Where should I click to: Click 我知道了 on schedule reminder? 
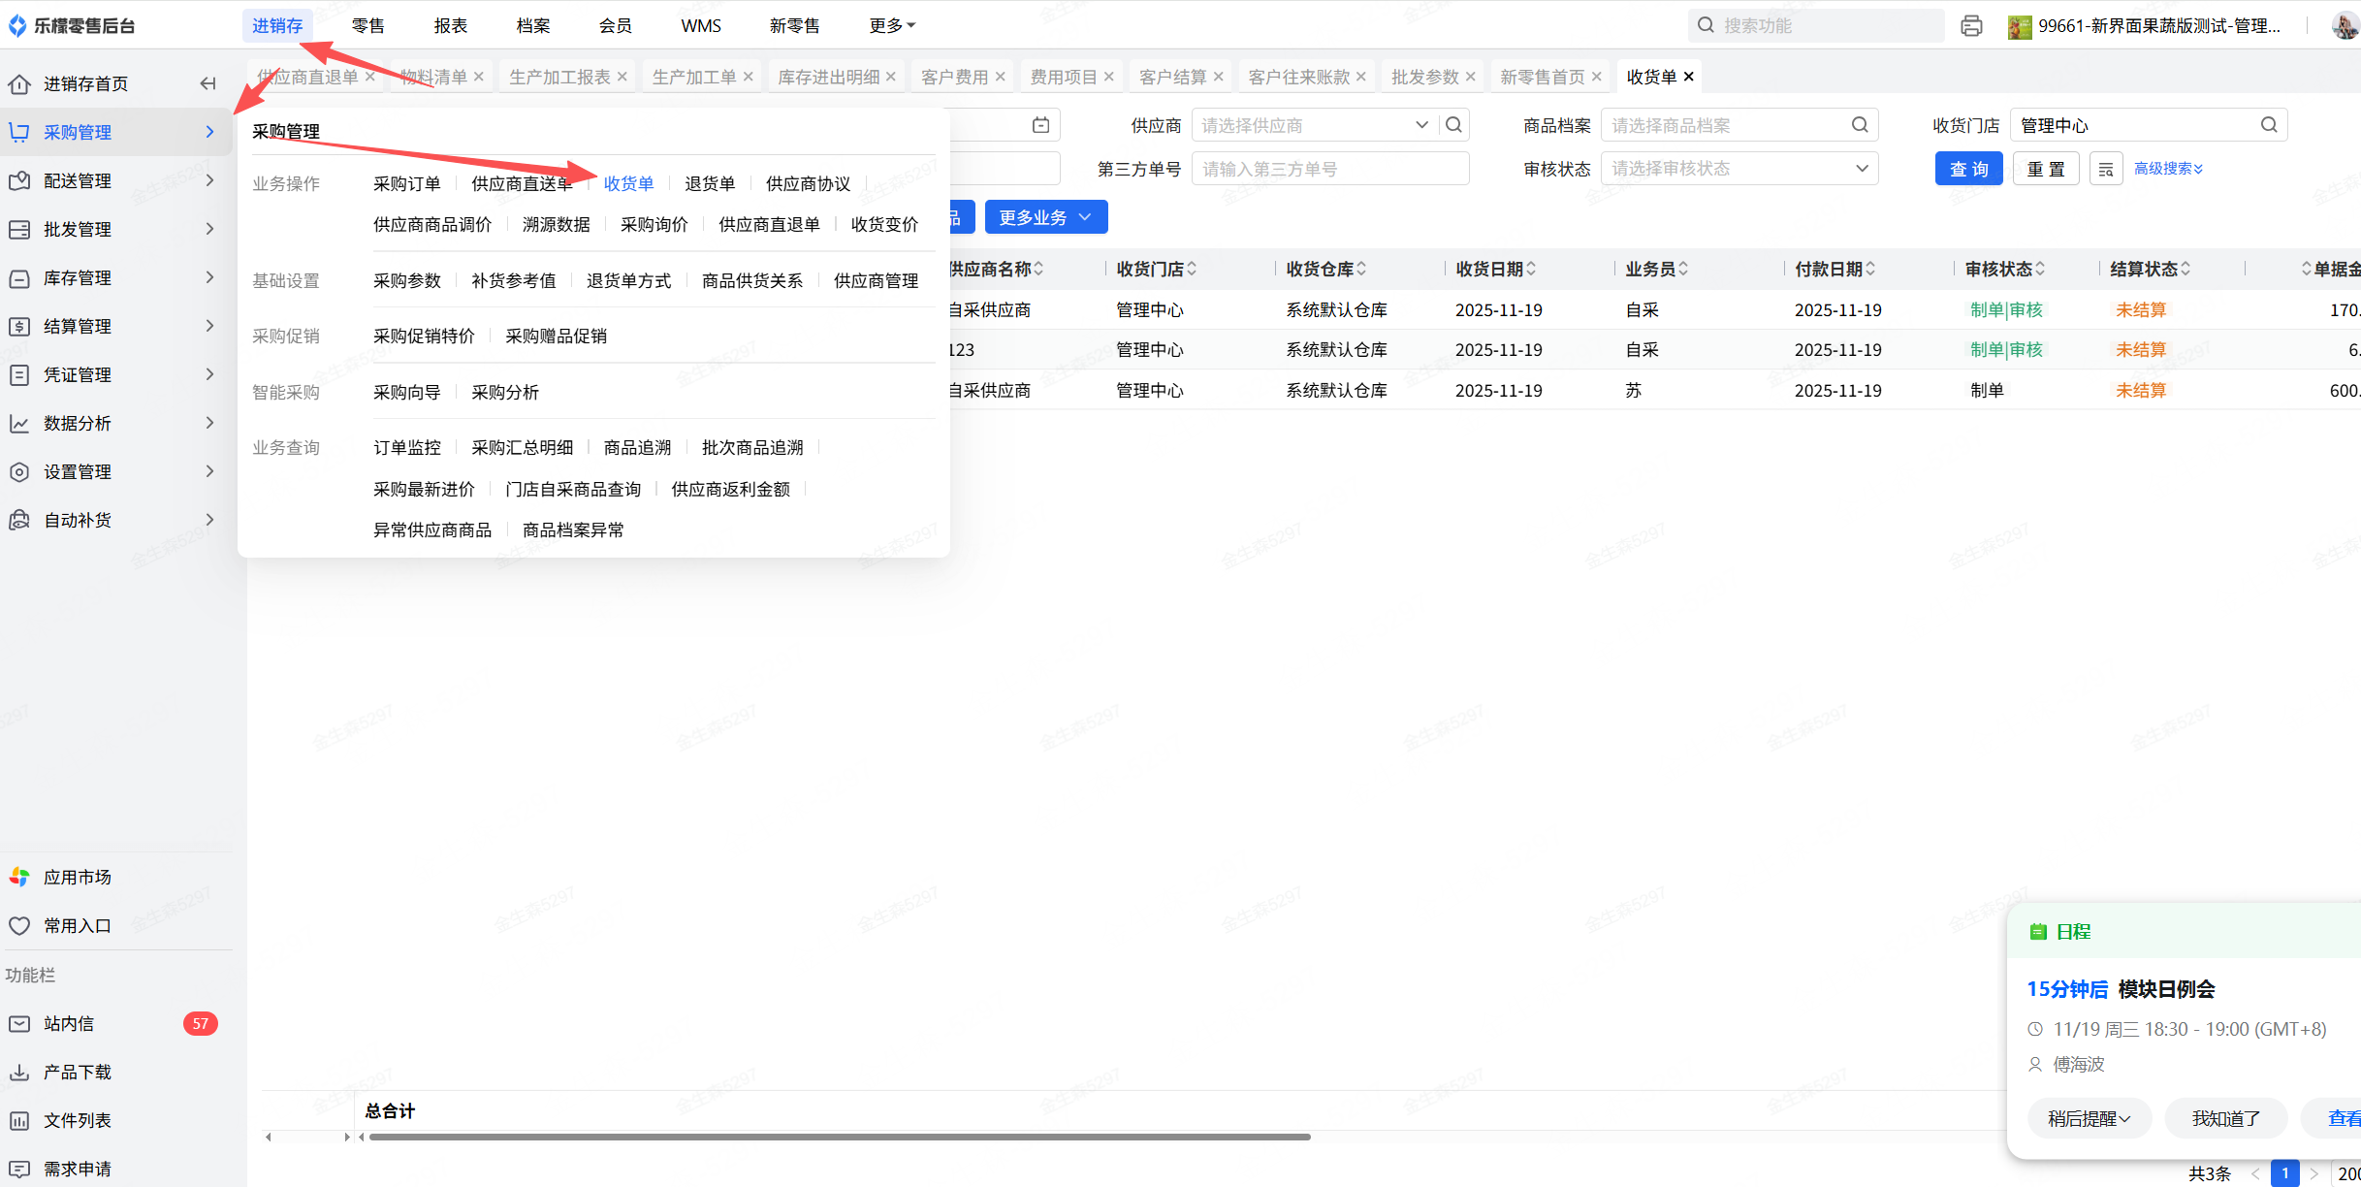coord(2225,1118)
